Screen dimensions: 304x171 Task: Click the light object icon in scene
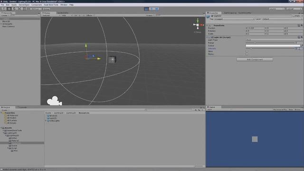click(x=112, y=60)
